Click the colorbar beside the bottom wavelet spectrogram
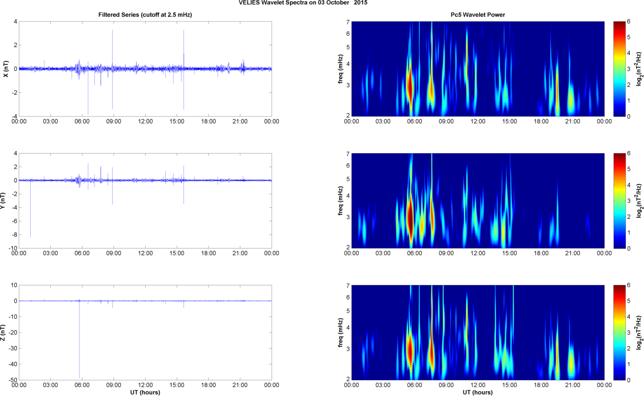Screen dimensions: 644x396 pos(619,332)
